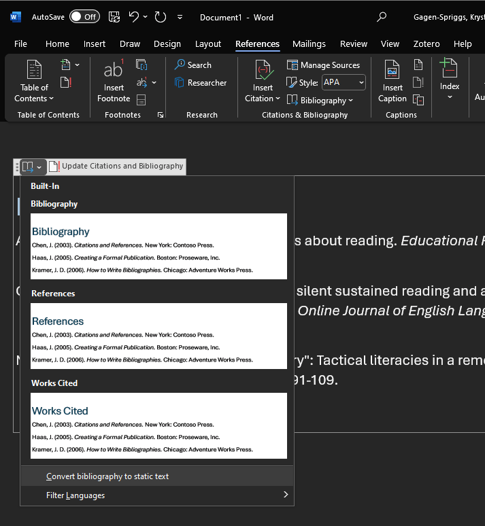
Task: Open the Researcher pane
Action: [x=200, y=83]
